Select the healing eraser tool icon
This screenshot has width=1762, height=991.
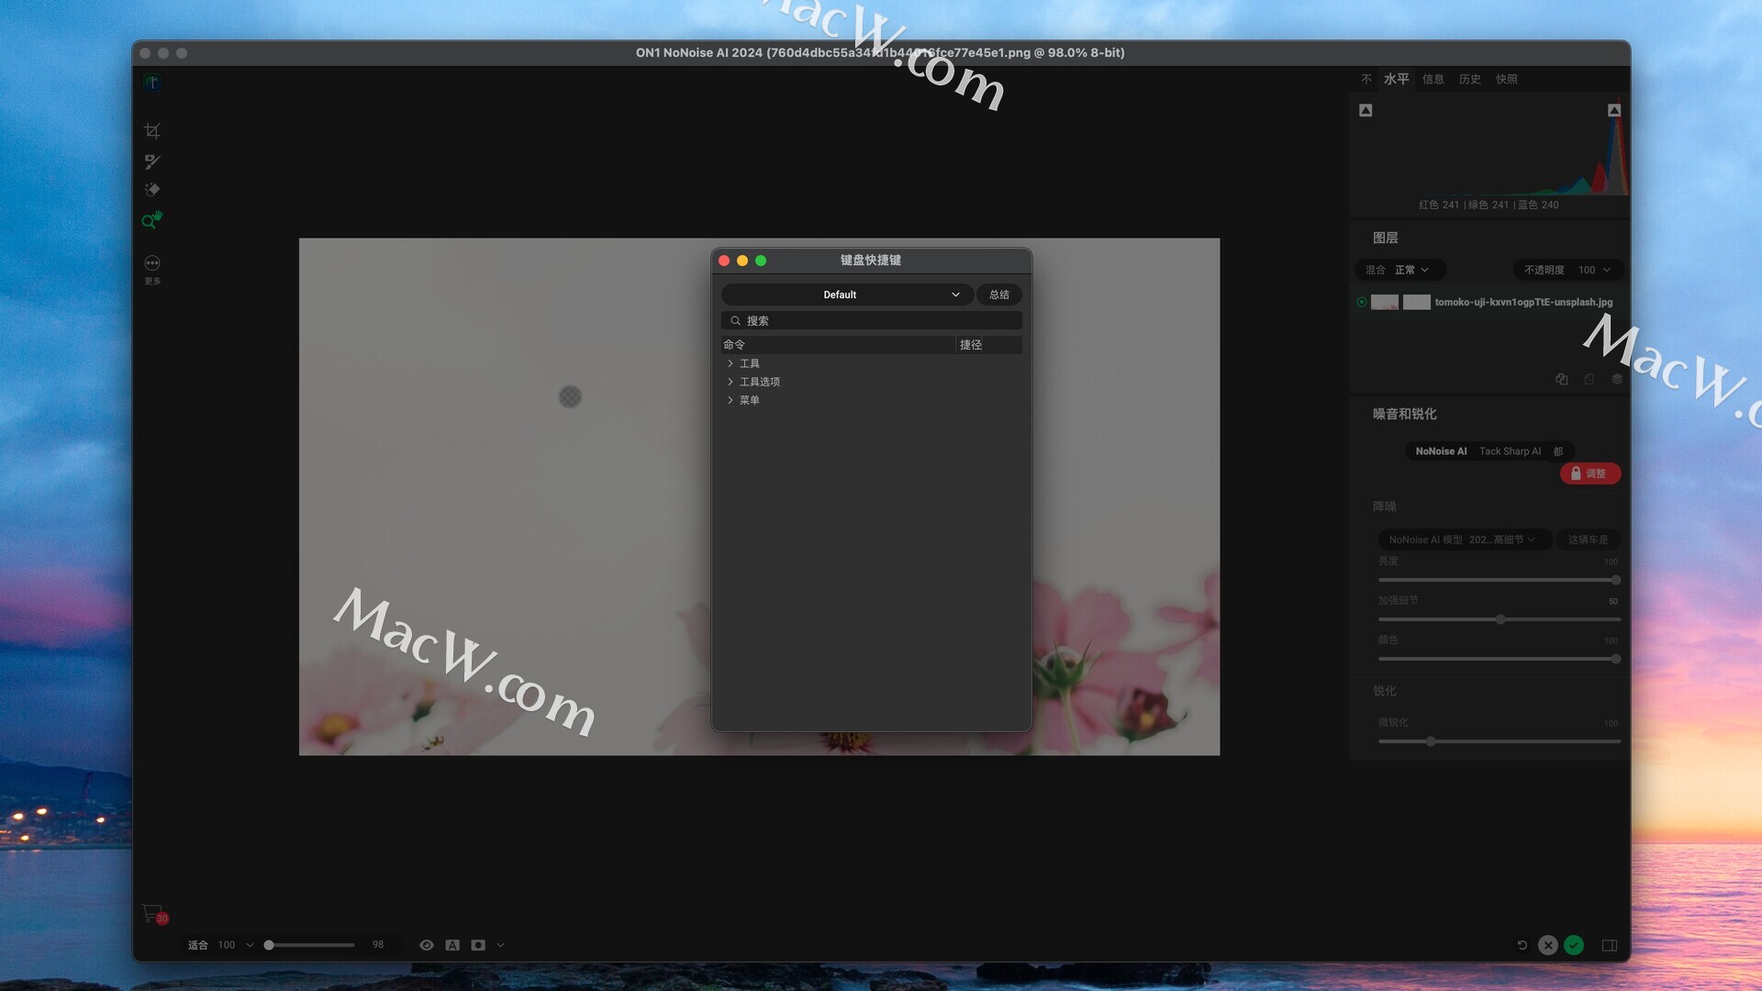coord(152,190)
